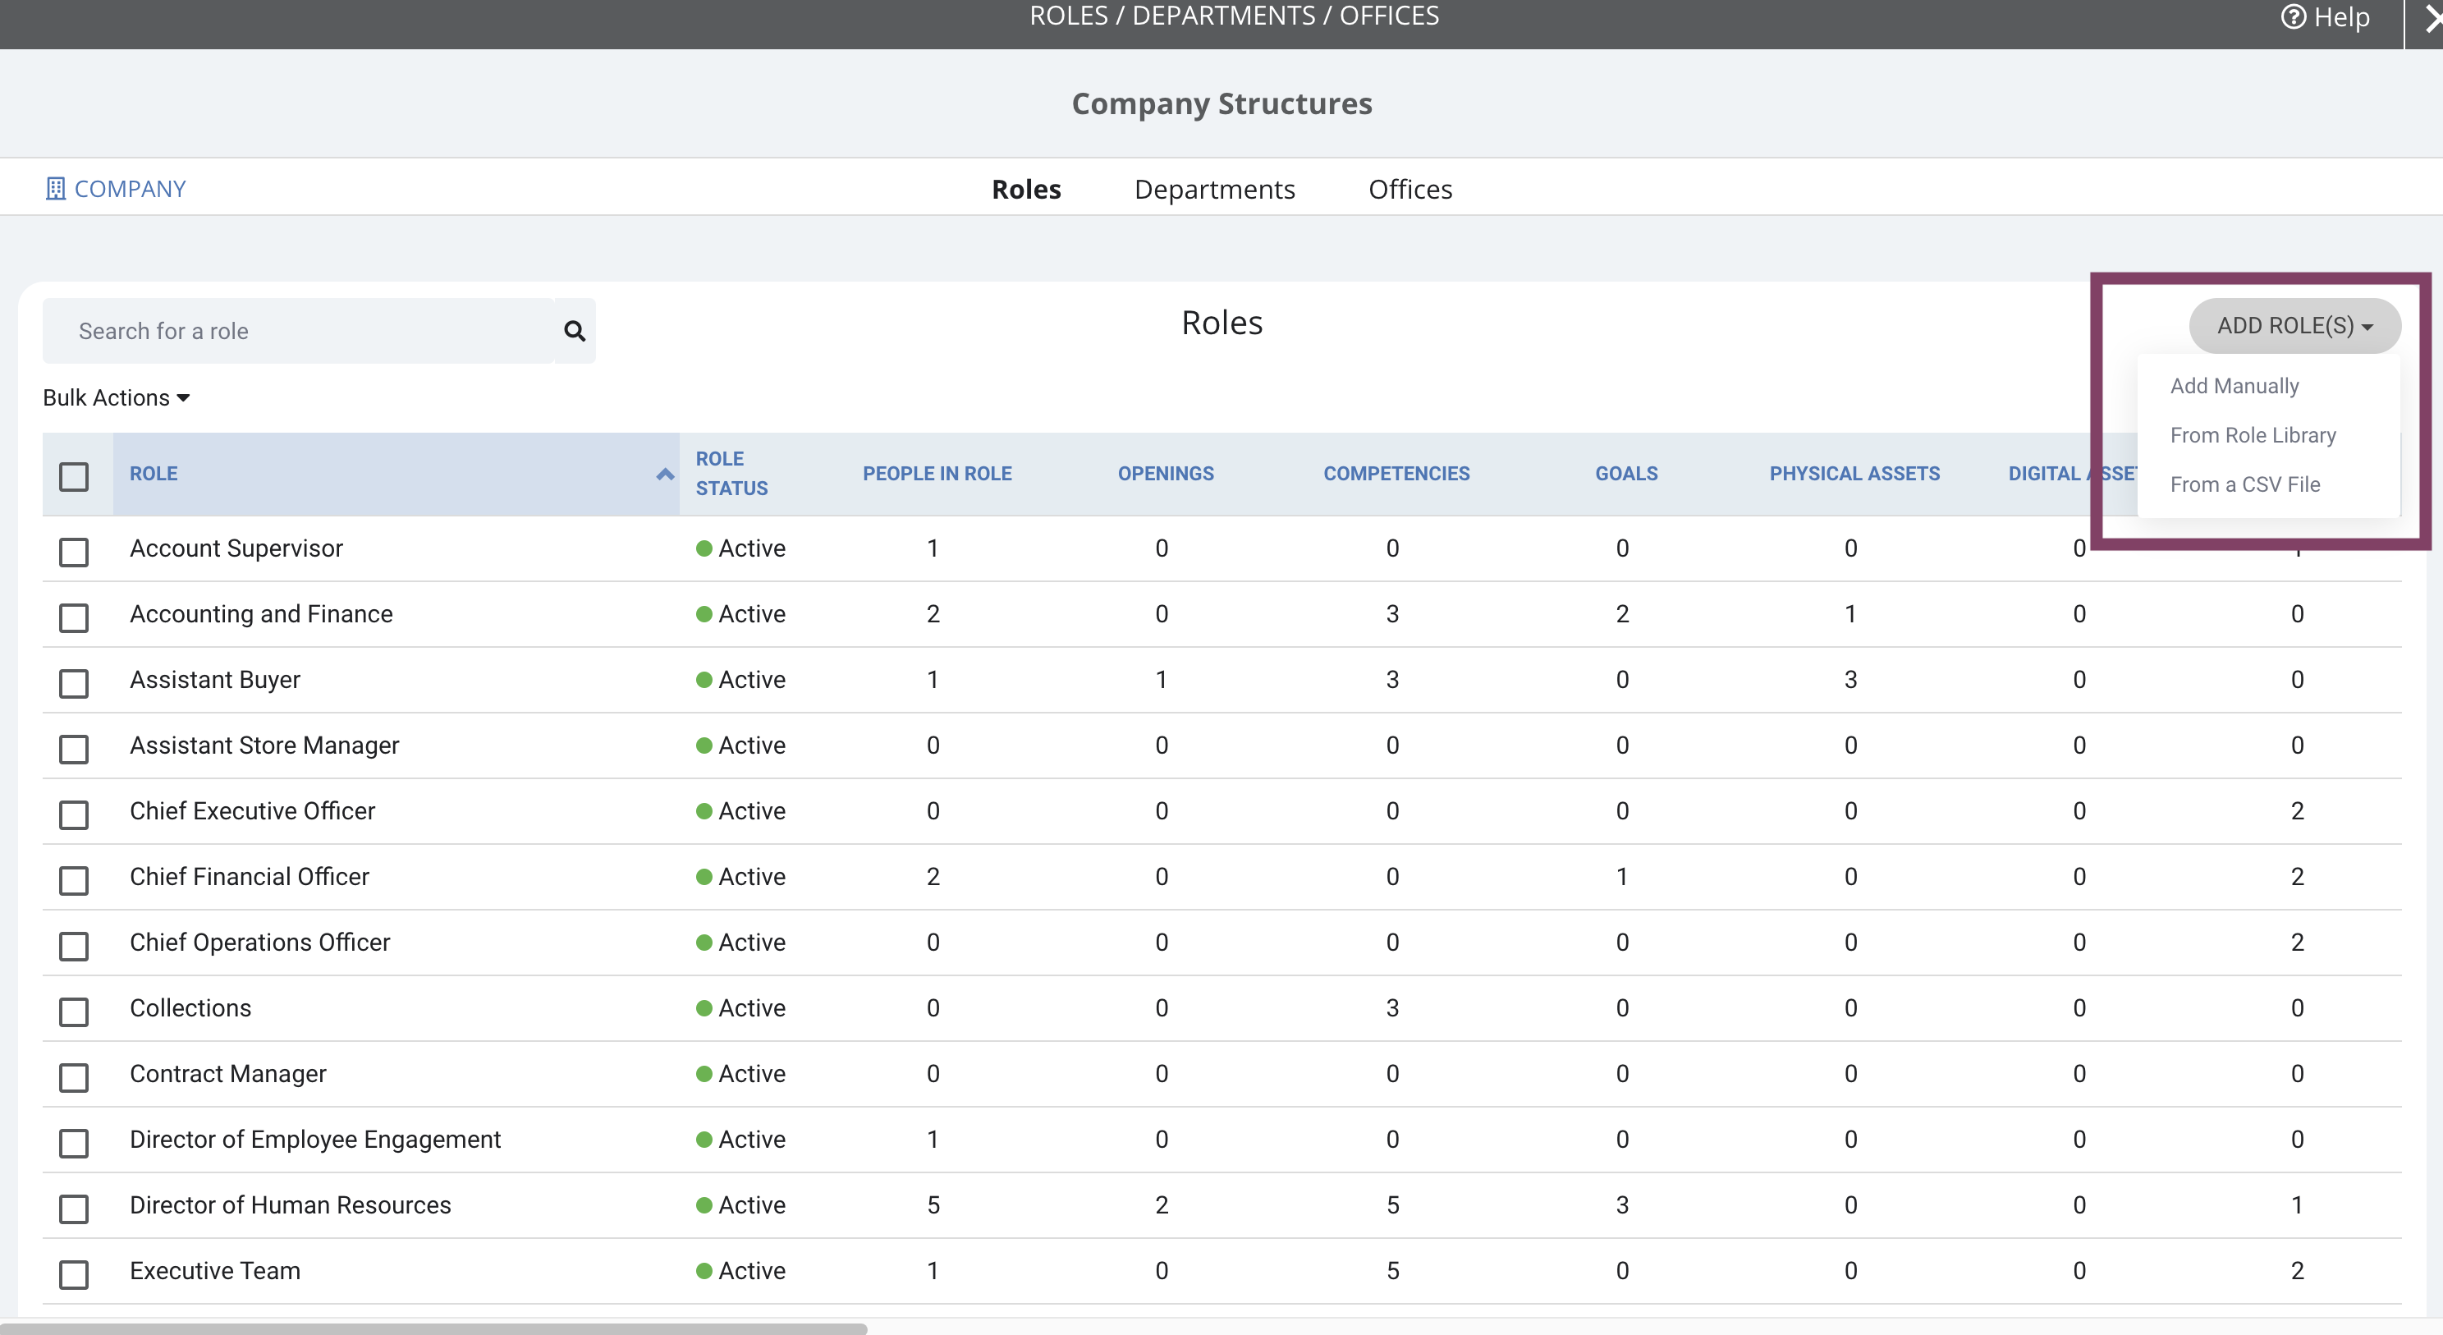Screen dimensions: 2443x1335
Task: Click Active status of Collections row
Action: pyautogui.click(x=740, y=1007)
